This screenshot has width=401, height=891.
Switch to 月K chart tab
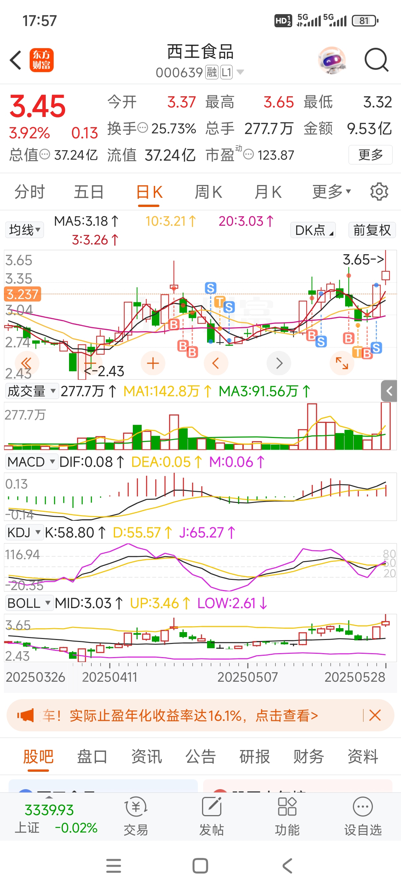[268, 192]
